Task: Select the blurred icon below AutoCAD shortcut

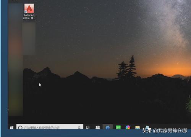Action: pos(29,39)
